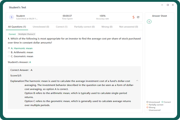Maximize the Student's Test window
The image size is (180, 120).
point(168,5)
